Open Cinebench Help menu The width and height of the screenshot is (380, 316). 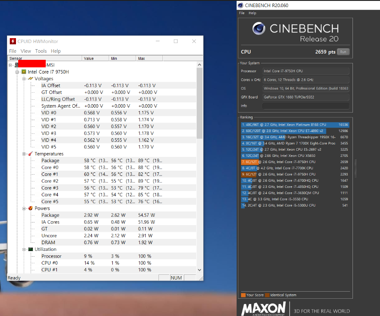(x=252, y=13)
